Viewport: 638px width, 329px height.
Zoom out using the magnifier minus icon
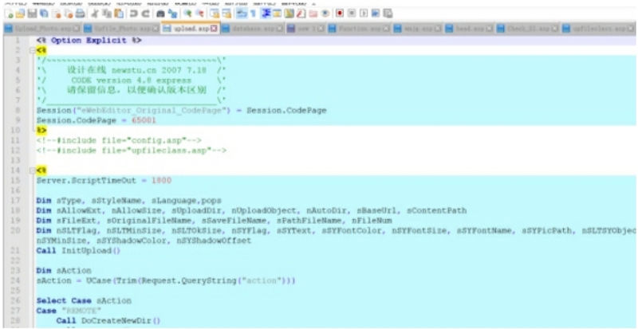click(200, 14)
